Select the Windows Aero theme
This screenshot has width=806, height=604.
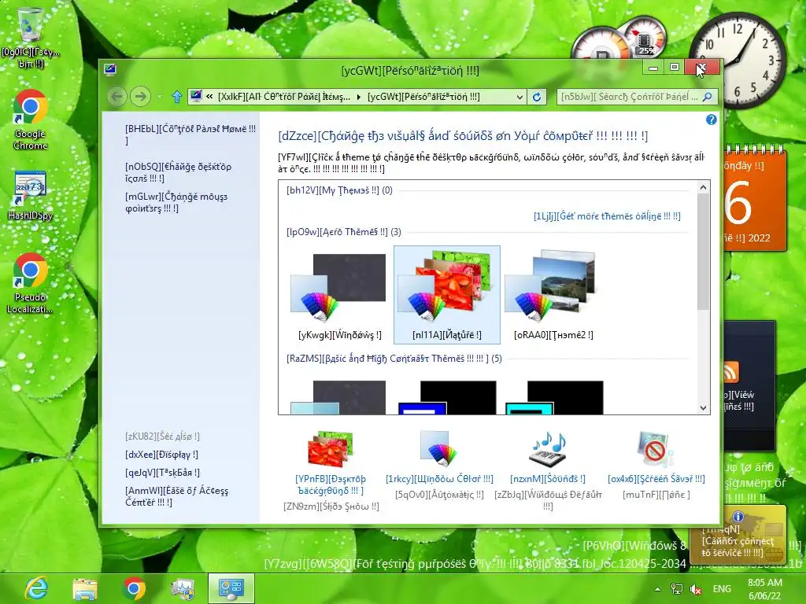click(x=339, y=296)
